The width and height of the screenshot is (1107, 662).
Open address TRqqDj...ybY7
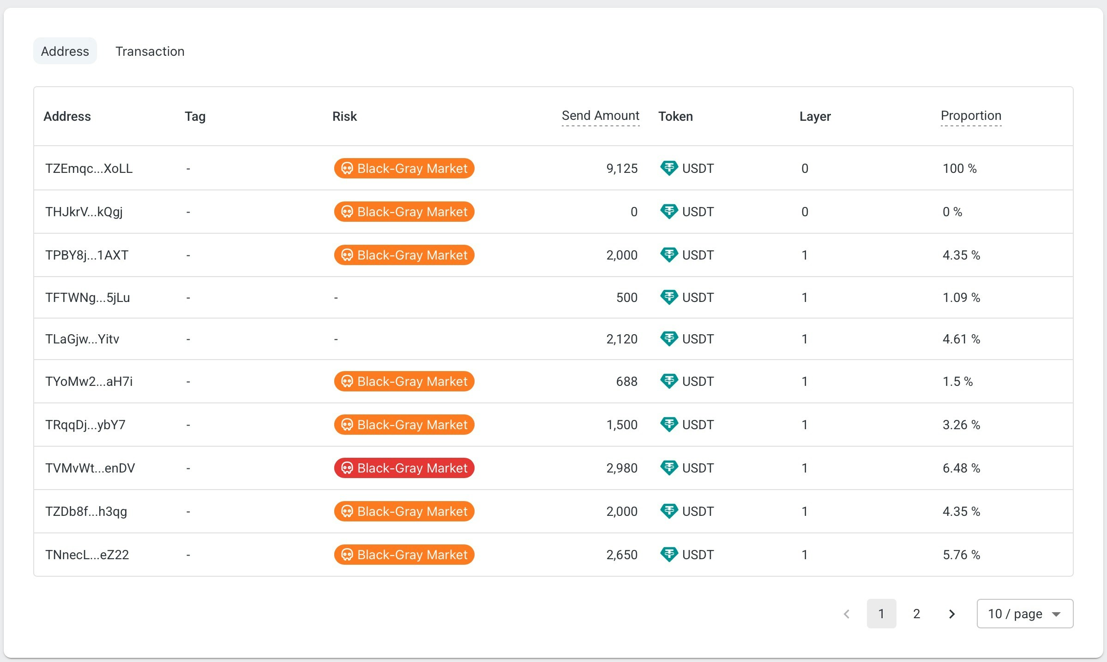click(x=85, y=425)
